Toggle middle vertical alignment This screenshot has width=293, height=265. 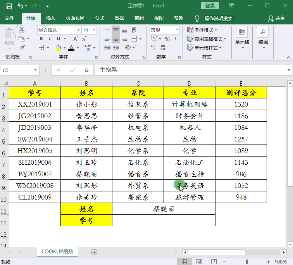116,30
